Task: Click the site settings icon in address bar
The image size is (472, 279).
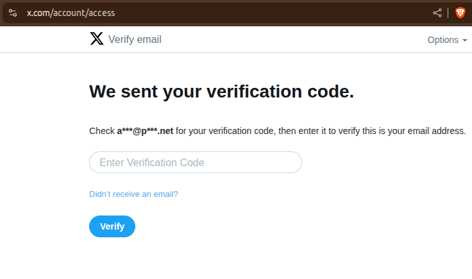Action: 12,13
